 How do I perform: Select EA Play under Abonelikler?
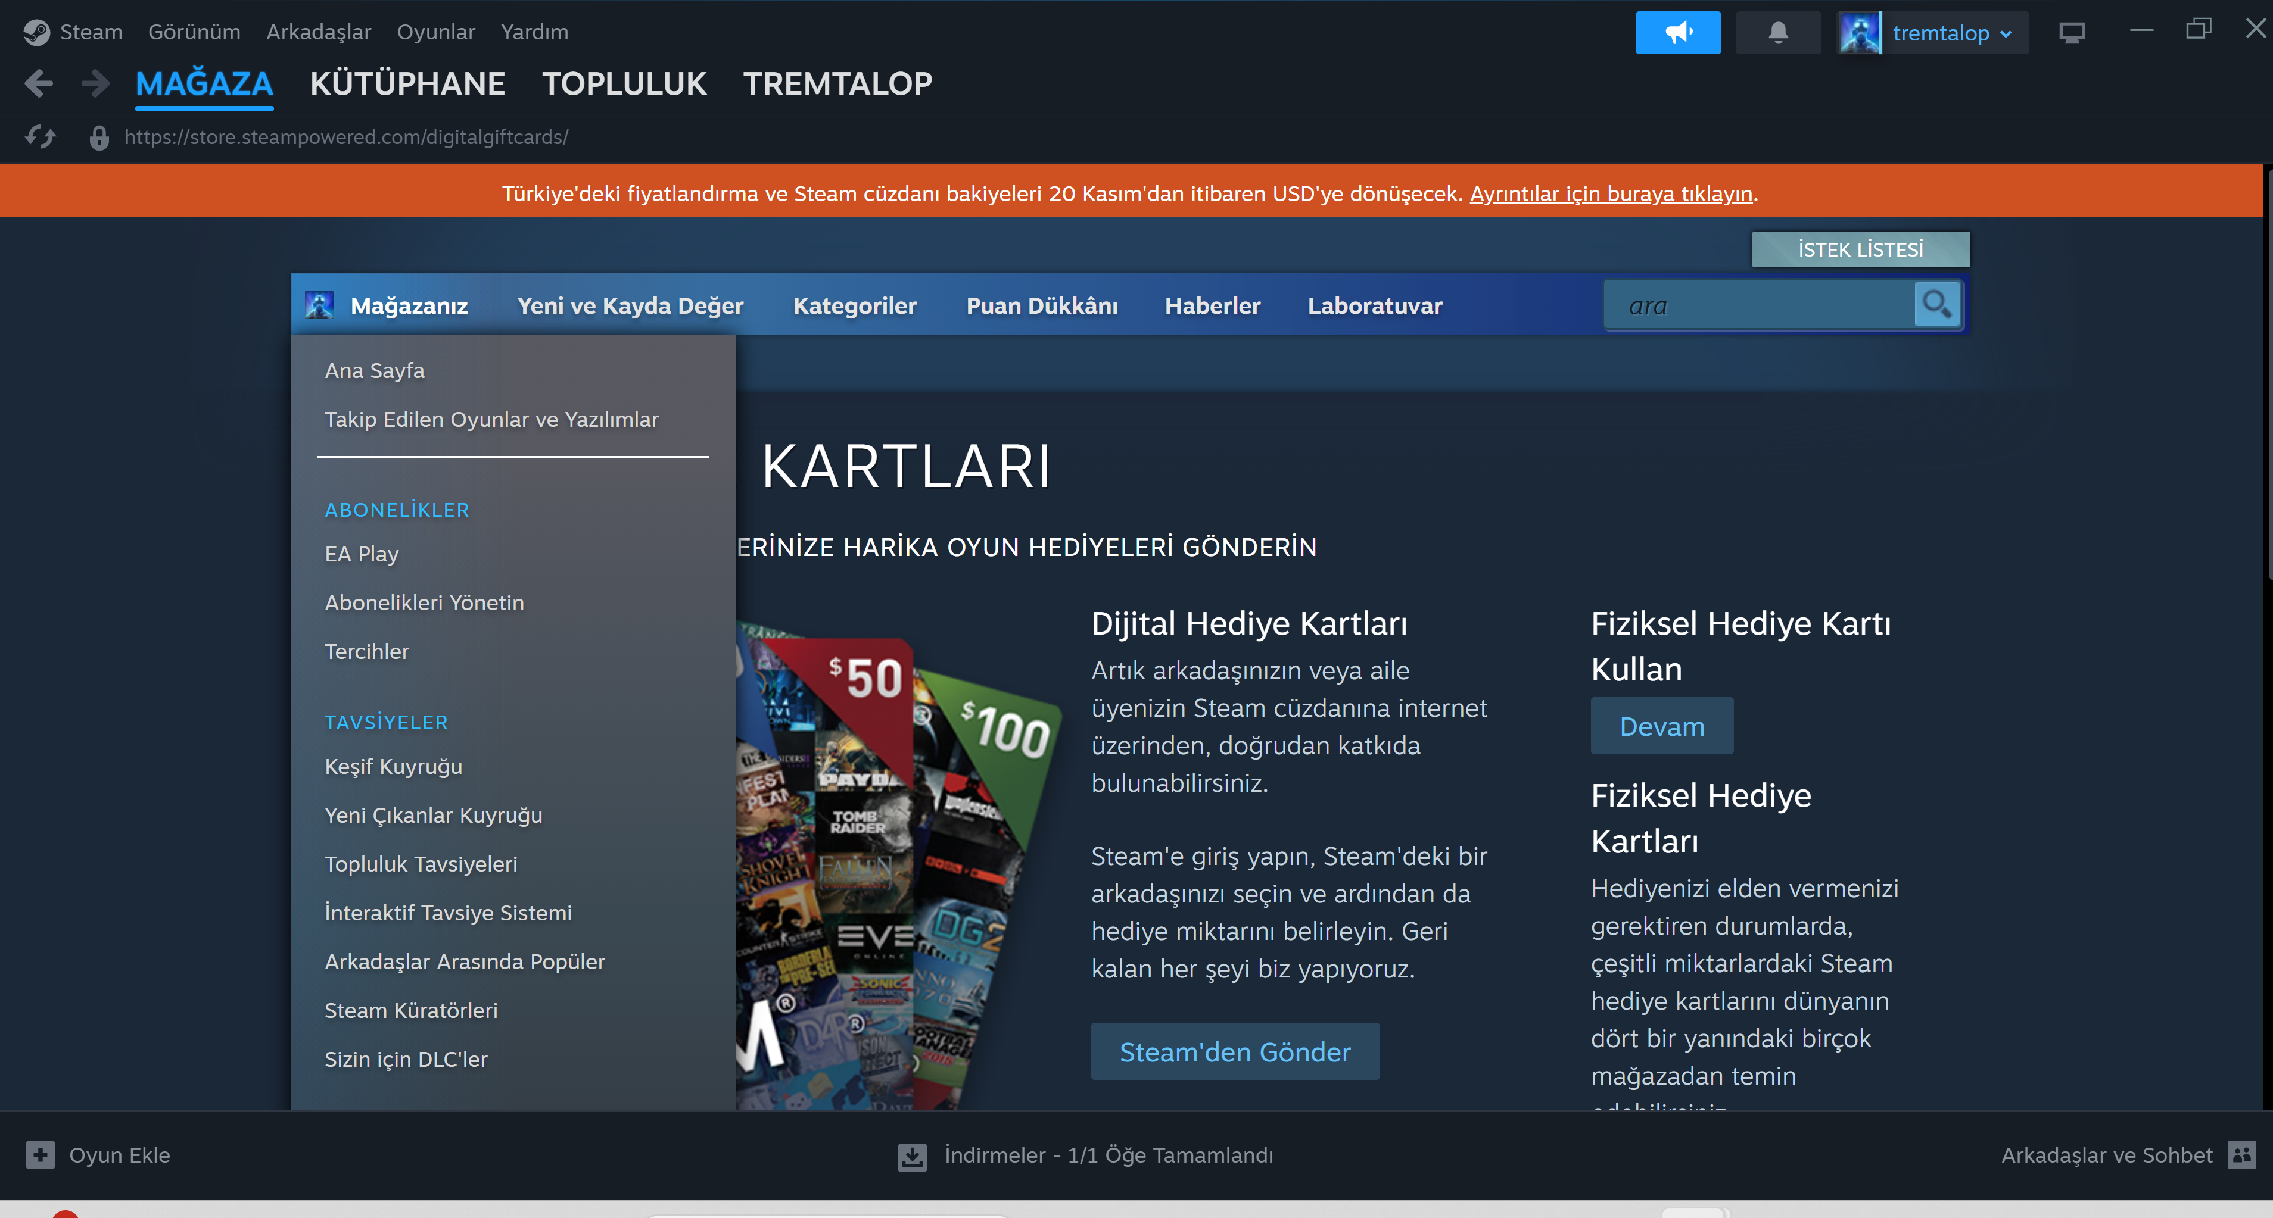[x=362, y=554]
